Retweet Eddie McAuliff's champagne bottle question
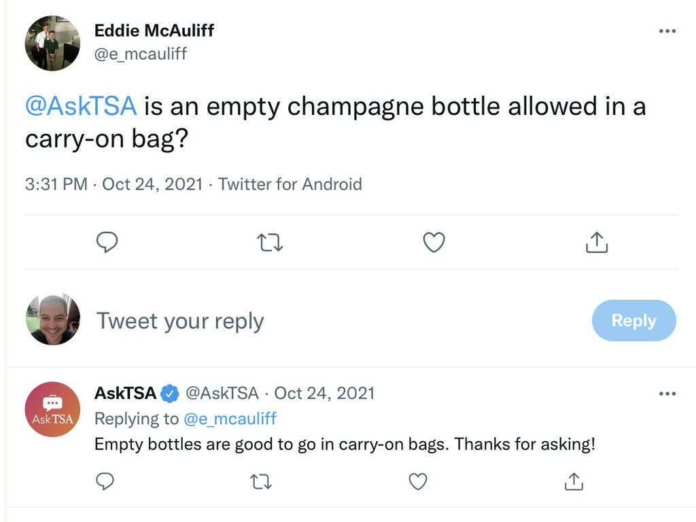 [270, 243]
